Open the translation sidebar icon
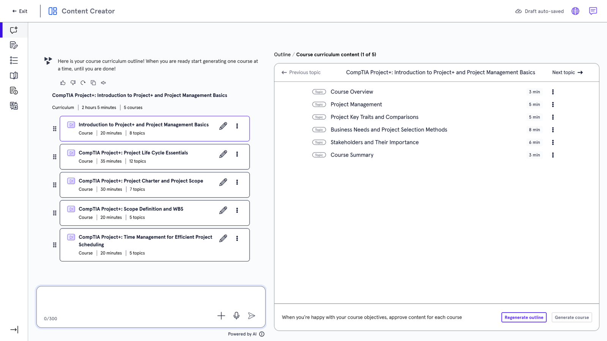 (14, 106)
